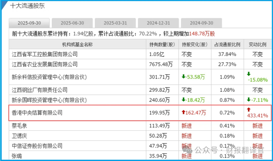Click the 433.41% change ratio
This screenshot has height=161, width=273.
click(257, 115)
